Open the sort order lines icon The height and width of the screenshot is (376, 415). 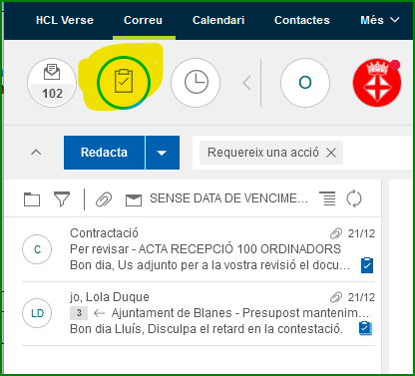[x=327, y=198]
